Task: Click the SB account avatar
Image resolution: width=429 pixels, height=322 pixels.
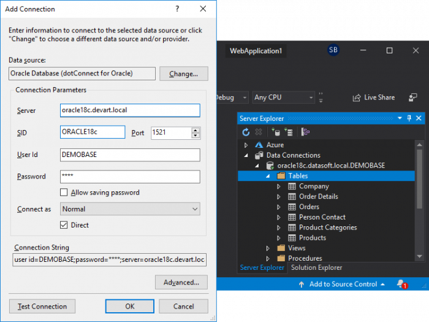Action: (333, 50)
